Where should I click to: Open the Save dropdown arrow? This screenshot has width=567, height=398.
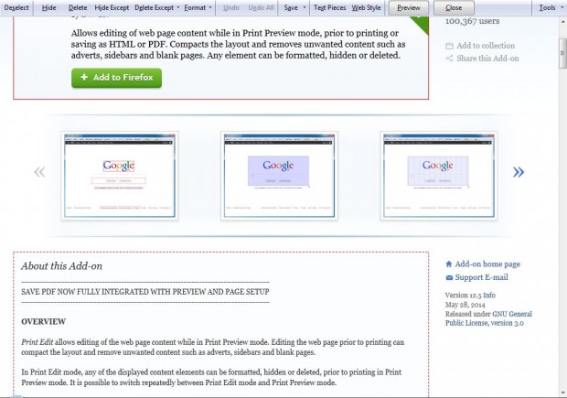pos(305,7)
